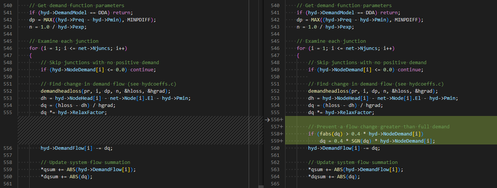The width and height of the screenshot is (497, 188).
Task: Select line number 546 in left pane
Action: click(8, 48)
